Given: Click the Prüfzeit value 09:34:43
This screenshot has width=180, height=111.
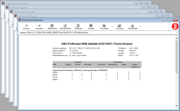Looking at the screenshot, I should 133,50.
